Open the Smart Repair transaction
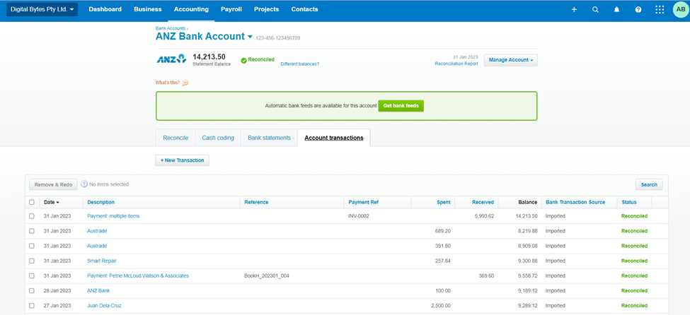The height and width of the screenshot is (315, 690). click(x=102, y=261)
